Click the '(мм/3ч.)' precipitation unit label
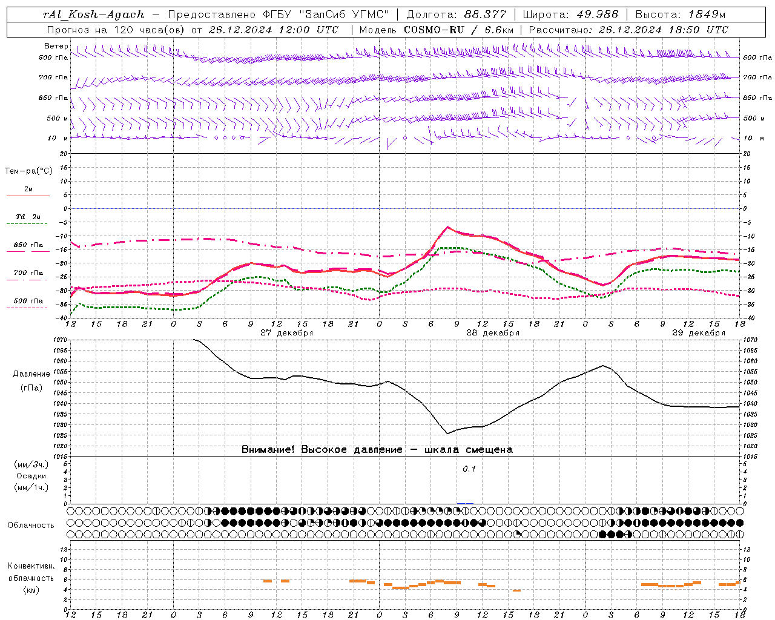The height and width of the screenshot is (620, 775). 31,464
